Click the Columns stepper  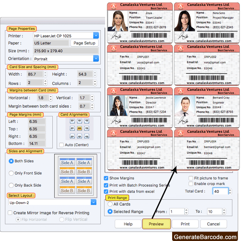coord(95,83)
